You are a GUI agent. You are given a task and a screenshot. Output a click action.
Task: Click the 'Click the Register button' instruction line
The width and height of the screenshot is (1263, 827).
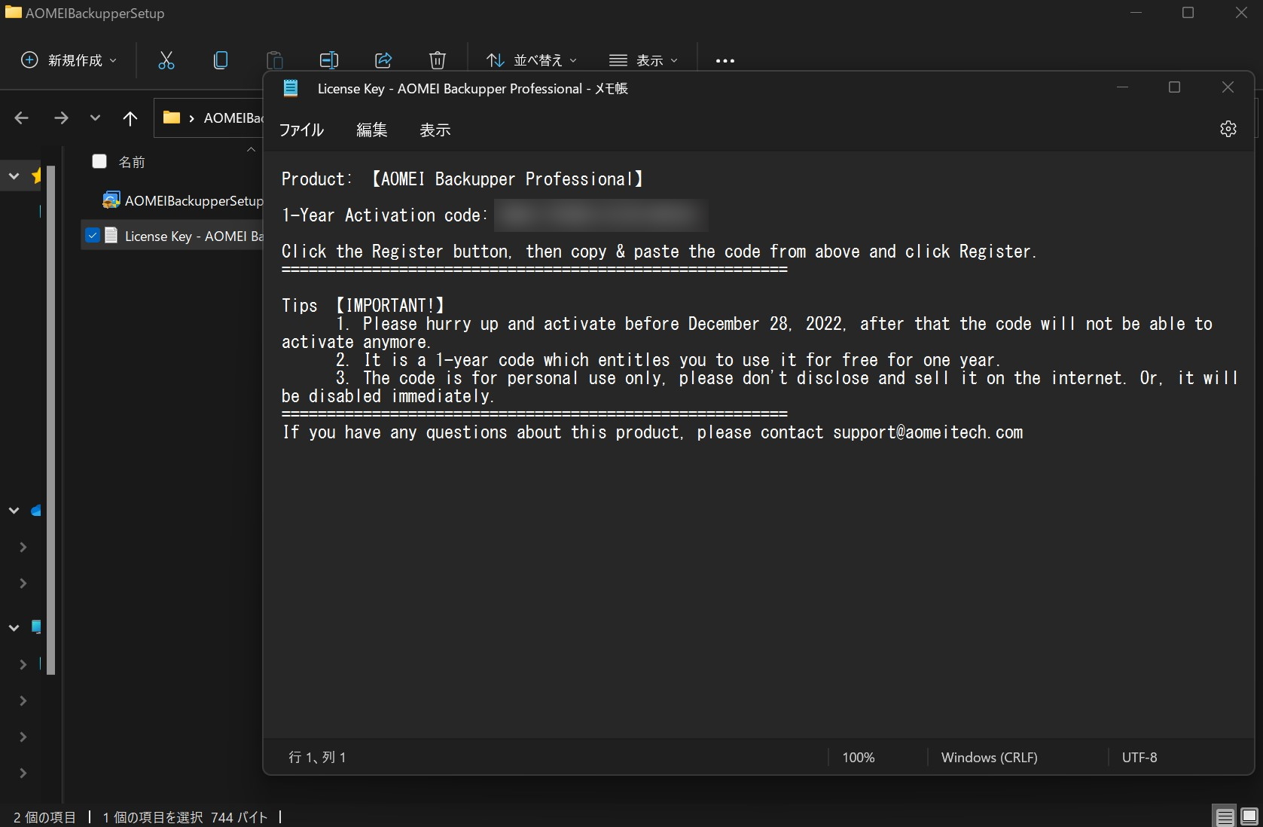click(659, 252)
